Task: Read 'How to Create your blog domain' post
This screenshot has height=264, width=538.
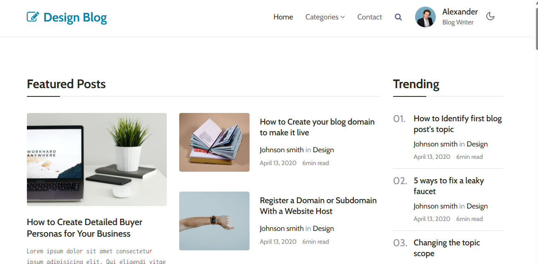Action: (317, 127)
